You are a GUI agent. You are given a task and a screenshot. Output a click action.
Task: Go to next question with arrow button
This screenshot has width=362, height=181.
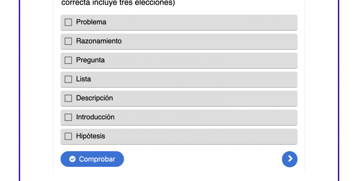(290, 159)
